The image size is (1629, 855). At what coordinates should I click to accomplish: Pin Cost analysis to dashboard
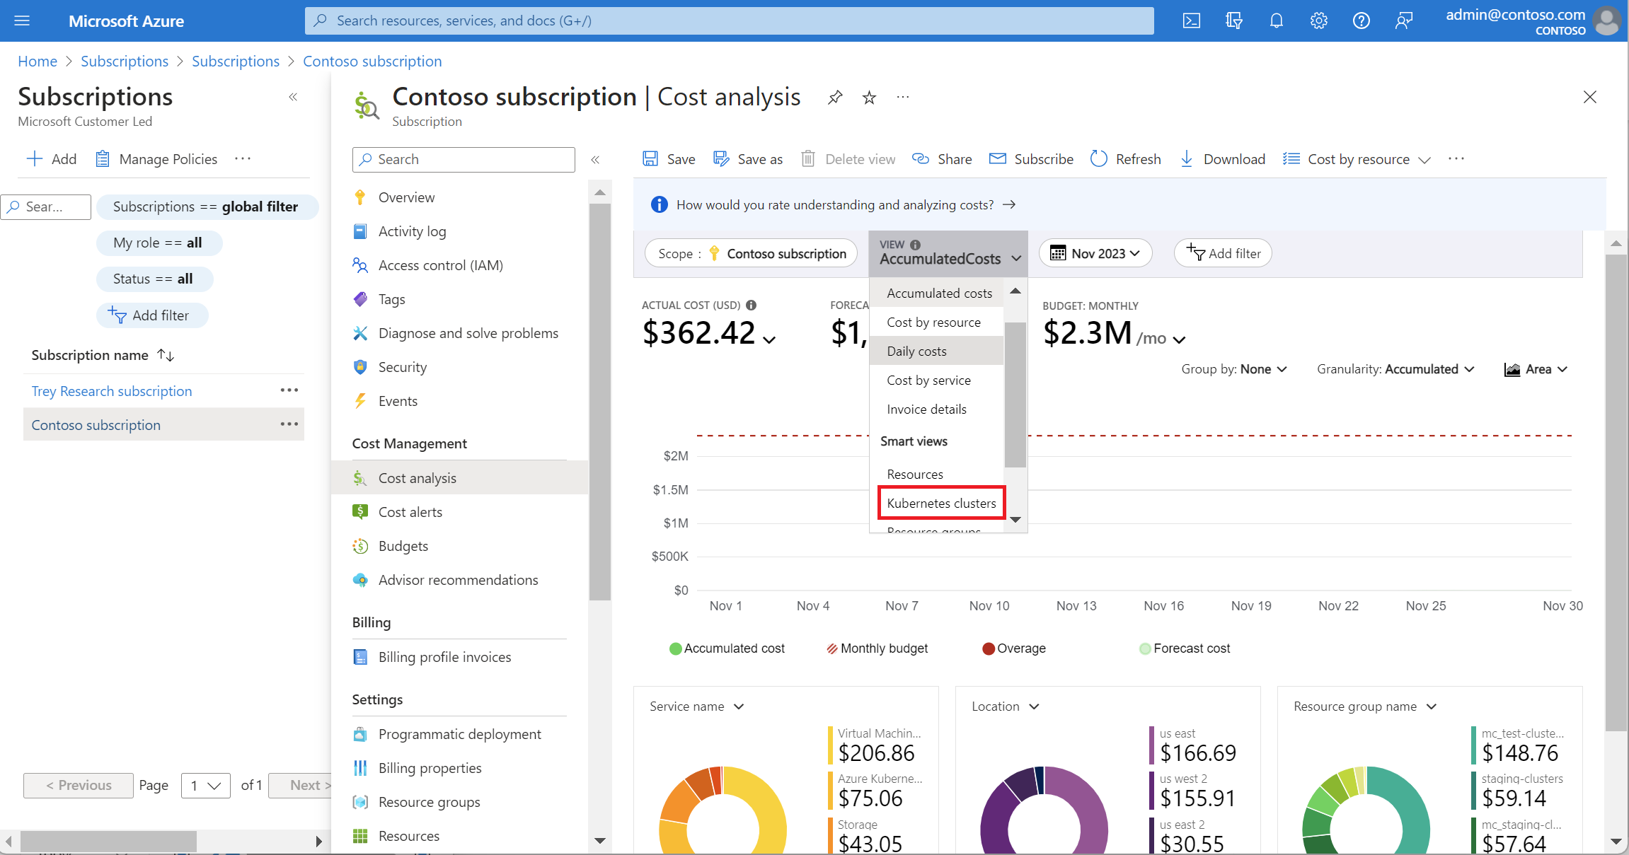(x=835, y=97)
